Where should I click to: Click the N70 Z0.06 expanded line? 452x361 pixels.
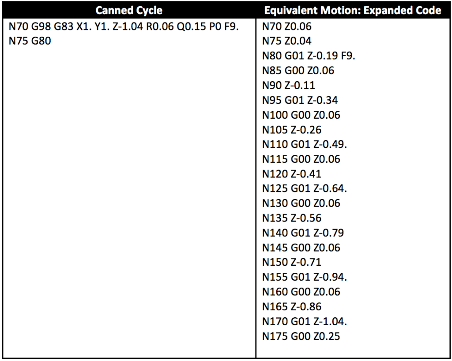[286, 27]
